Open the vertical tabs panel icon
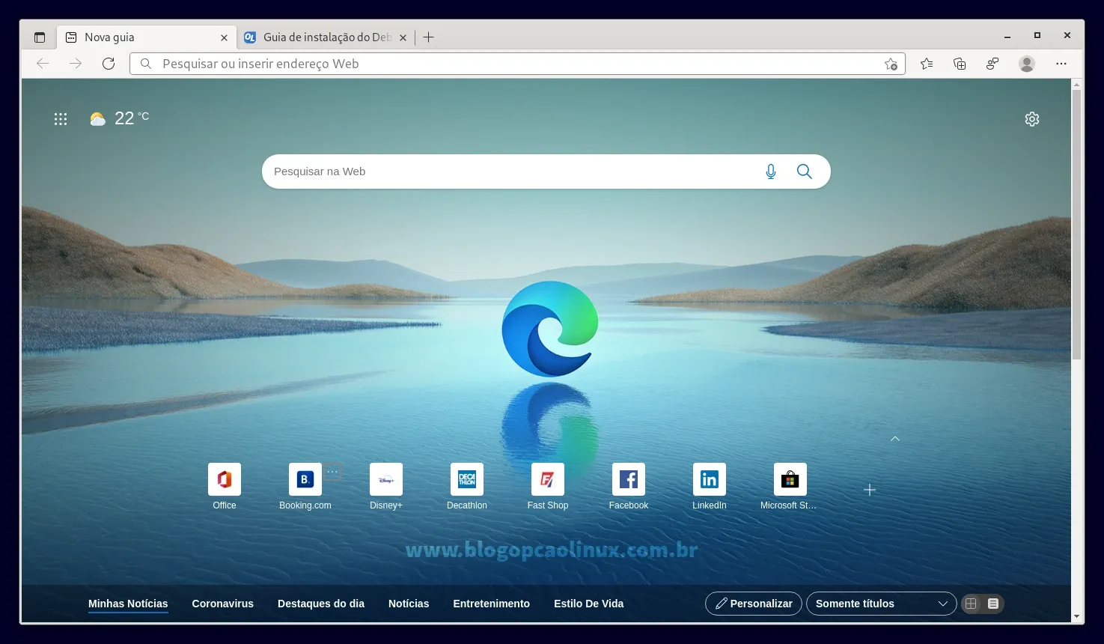The image size is (1104, 644). click(x=40, y=37)
